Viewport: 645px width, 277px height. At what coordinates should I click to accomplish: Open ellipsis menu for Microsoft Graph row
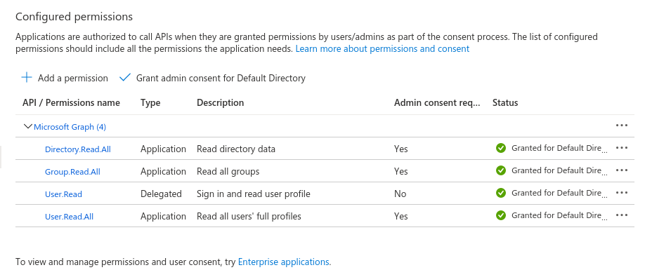click(622, 126)
